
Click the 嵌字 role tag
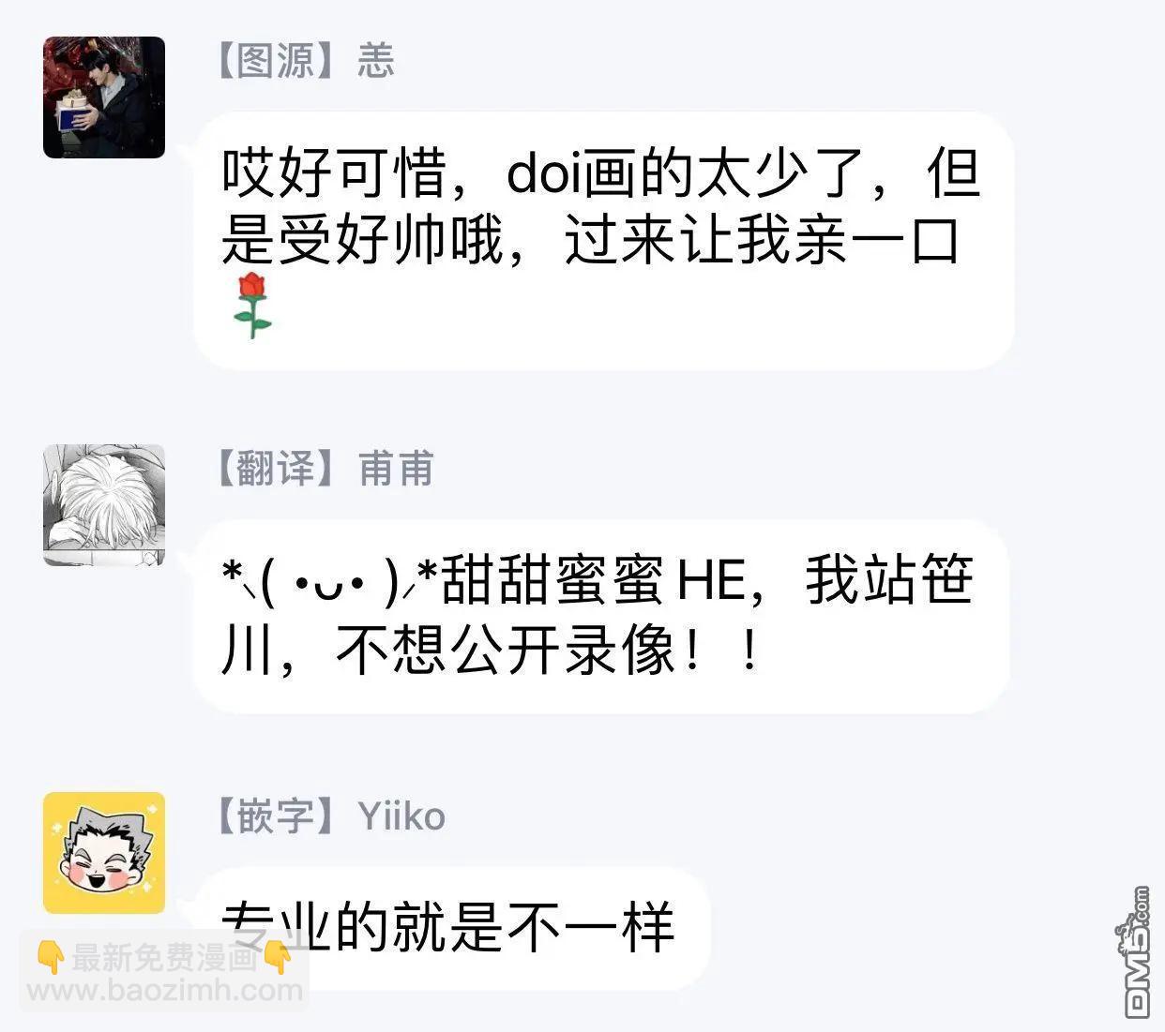click(x=276, y=816)
